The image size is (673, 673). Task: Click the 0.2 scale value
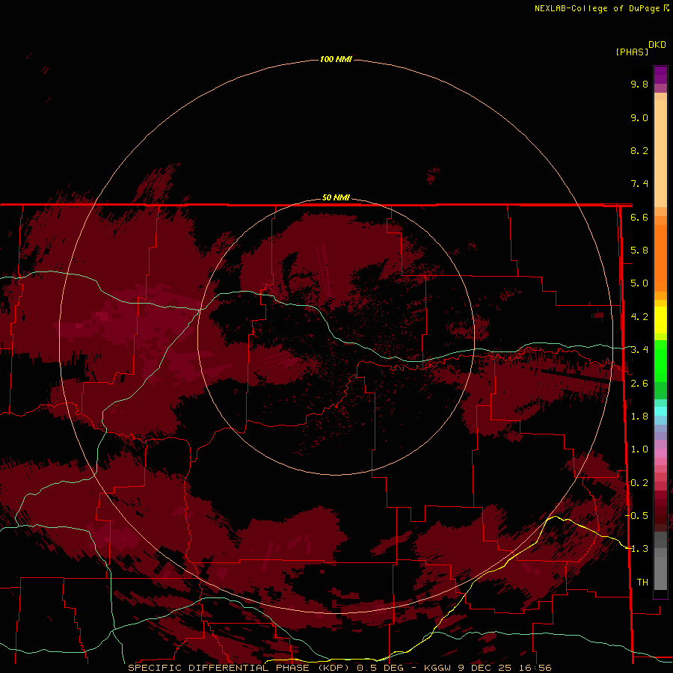639,483
